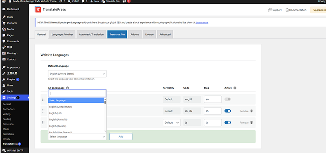
Task: Switch to the Advanced tab
Action: coord(165,34)
